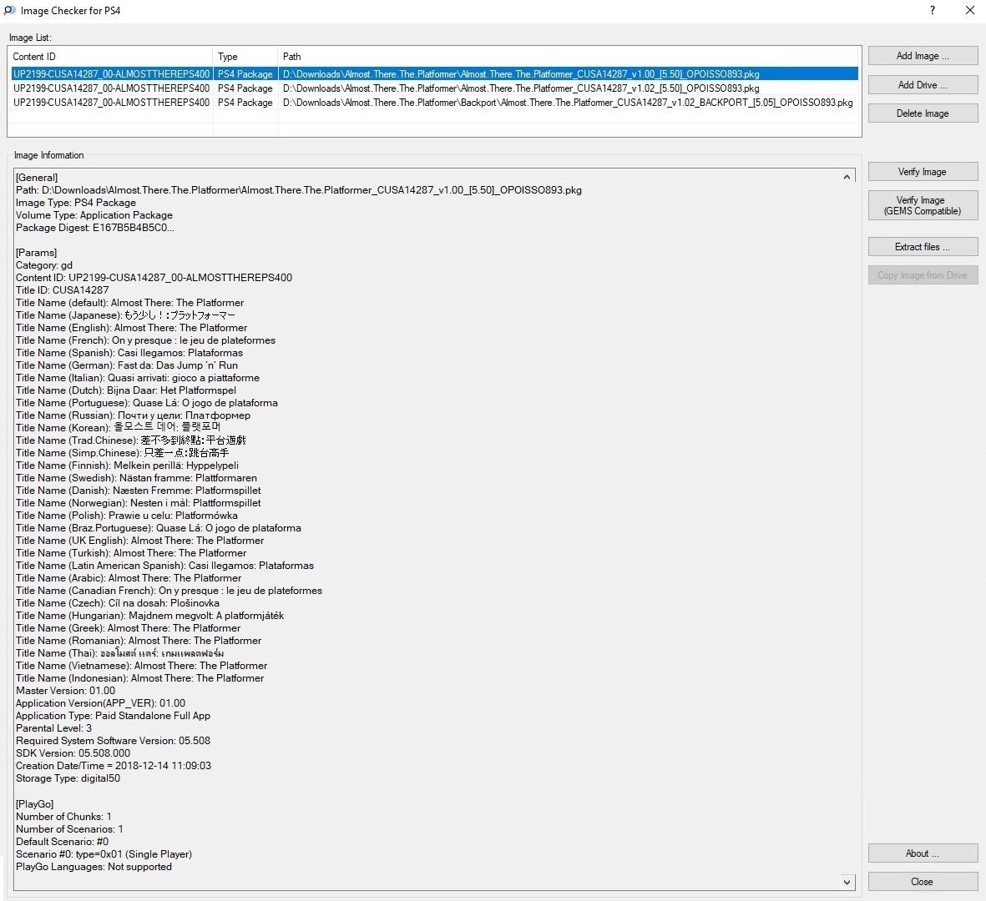Click the Title Name (Korean) line
This screenshot has height=901, width=986.
118,428
